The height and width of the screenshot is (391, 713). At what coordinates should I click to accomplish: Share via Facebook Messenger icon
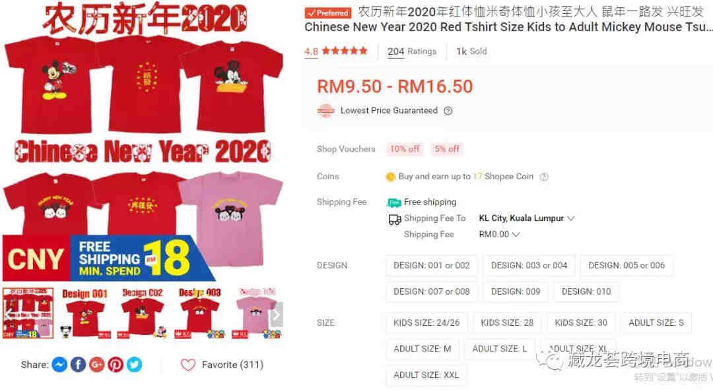[59, 365]
